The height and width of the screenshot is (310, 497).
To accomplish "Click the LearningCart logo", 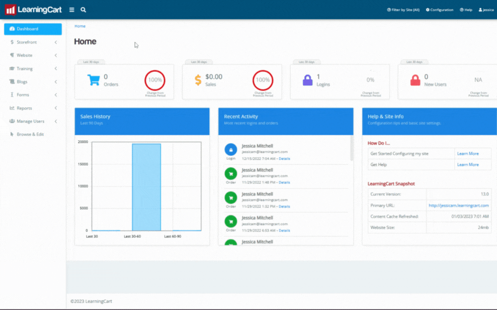I will pyautogui.click(x=33, y=9).
